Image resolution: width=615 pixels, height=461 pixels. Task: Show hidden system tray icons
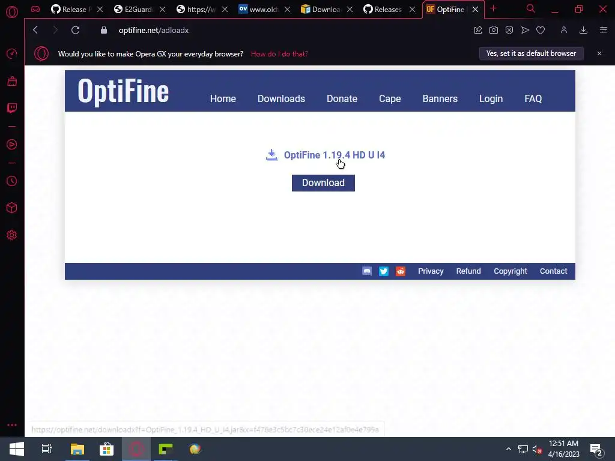508,449
